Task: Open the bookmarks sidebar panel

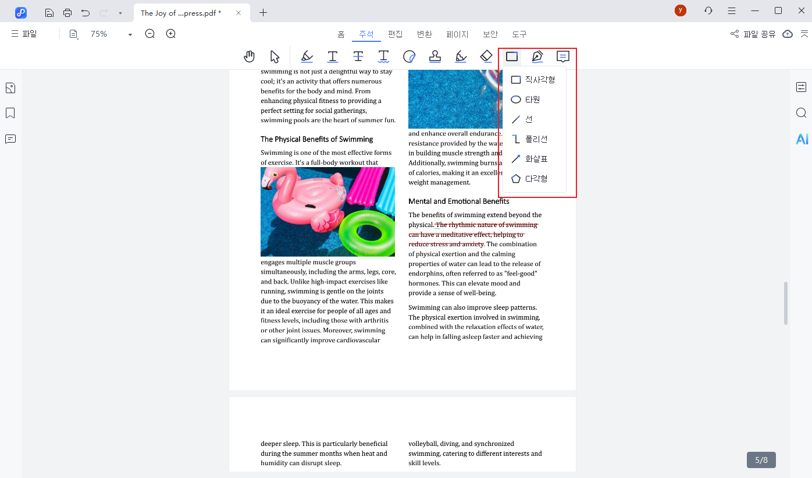Action: [10, 113]
